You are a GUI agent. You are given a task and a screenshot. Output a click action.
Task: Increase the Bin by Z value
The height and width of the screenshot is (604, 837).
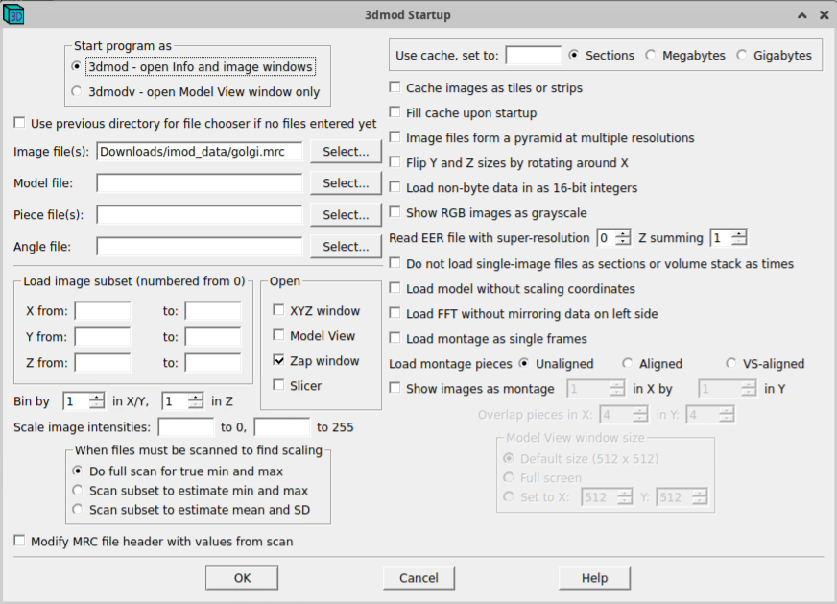[x=196, y=397]
